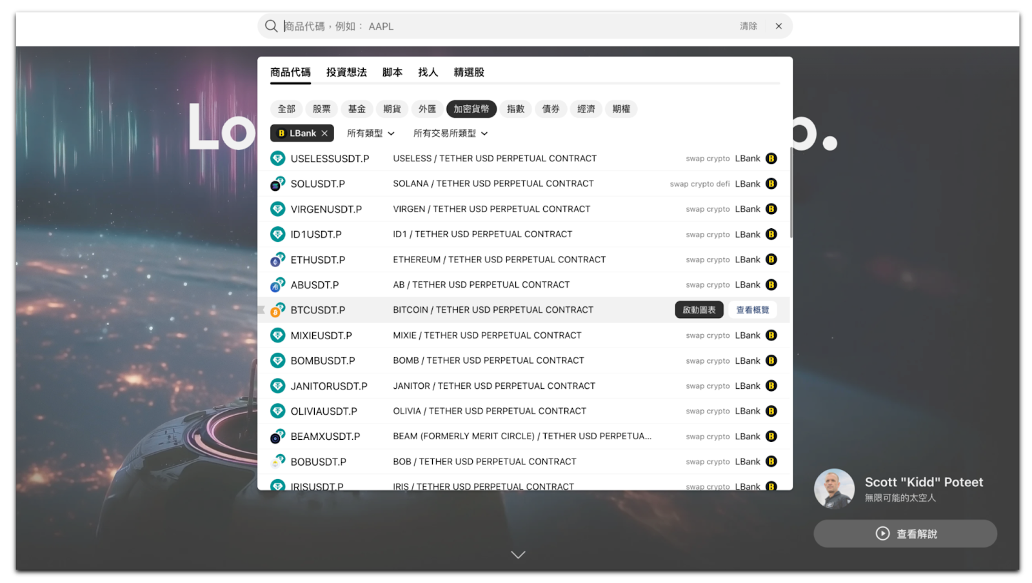Screen dimensions: 1032x583
Task: Click 啟動圖表 button for BTCUSDT.P
Action: [699, 310]
